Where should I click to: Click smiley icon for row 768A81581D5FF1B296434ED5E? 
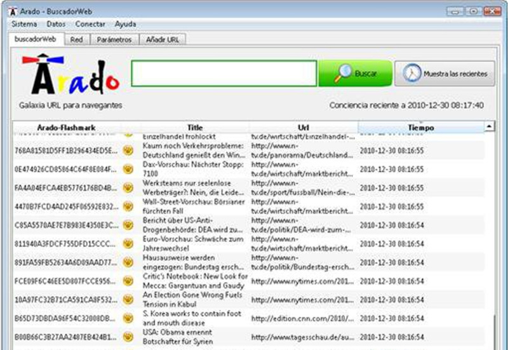click(x=128, y=151)
